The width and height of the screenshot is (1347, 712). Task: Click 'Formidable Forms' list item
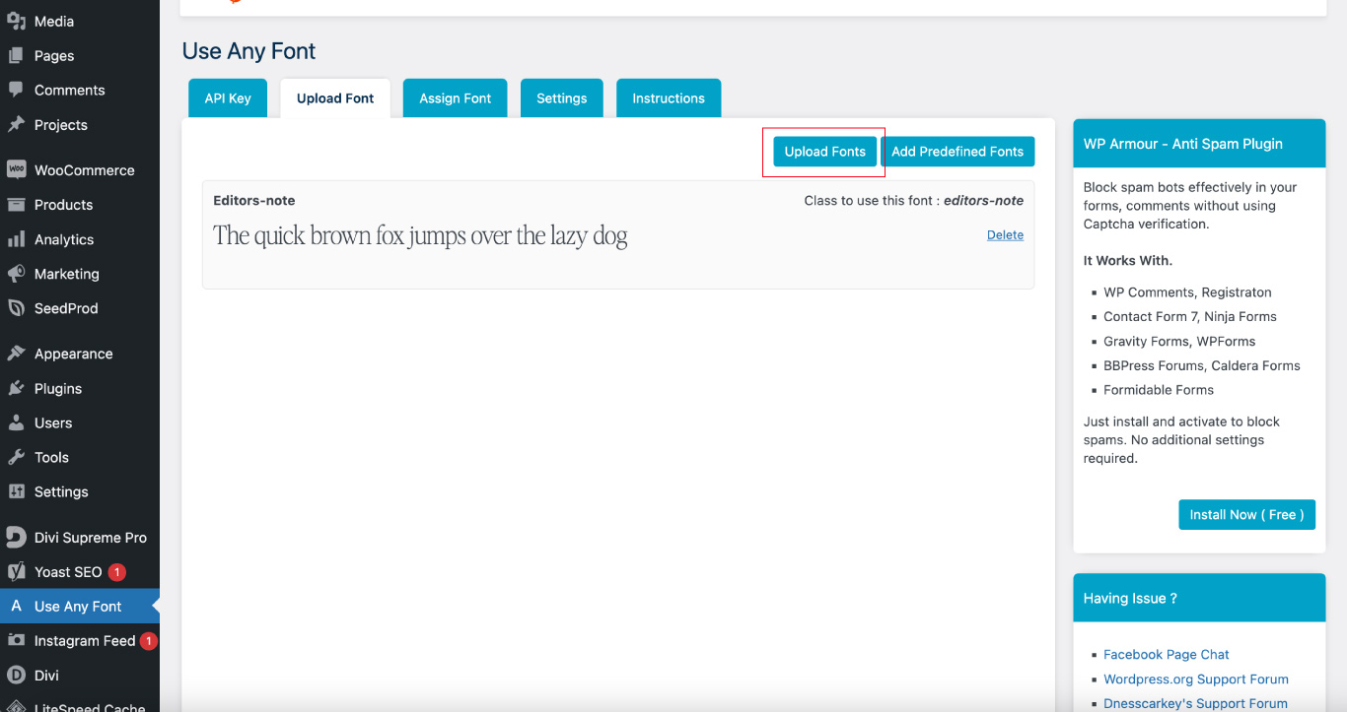[x=1159, y=390]
